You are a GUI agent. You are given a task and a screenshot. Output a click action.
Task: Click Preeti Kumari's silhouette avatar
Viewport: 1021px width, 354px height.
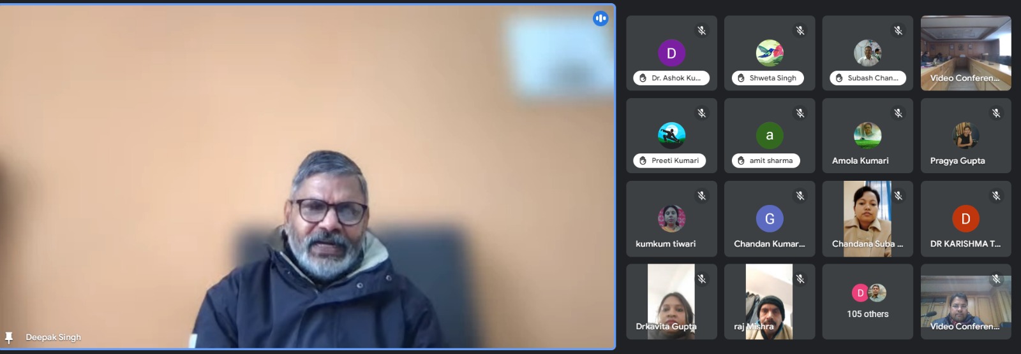point(671,136)
